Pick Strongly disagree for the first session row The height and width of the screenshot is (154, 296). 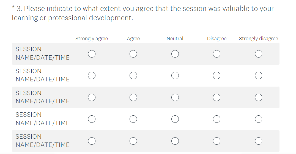click(258, 54)
